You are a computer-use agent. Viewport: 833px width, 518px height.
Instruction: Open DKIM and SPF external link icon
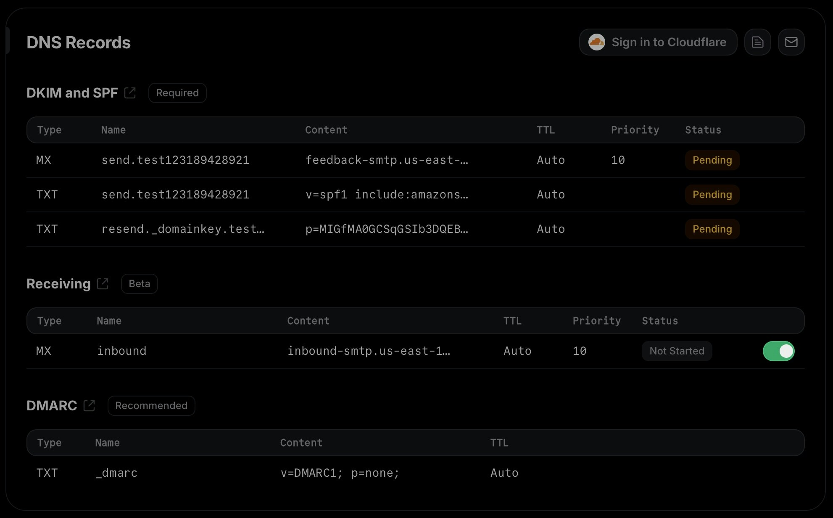(x=130, y=93)
